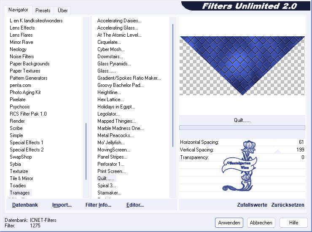Image resolution: width=312 pixels, height=232 pixels.
Task: Click Zurücksetzen to reset values
Action: (x=288, y=205)
